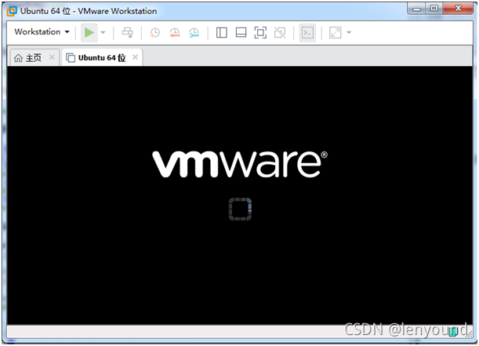The image size is (479, 346).
Task: Expand stretch display options dropdown arrow
Action: click(349, 32)
